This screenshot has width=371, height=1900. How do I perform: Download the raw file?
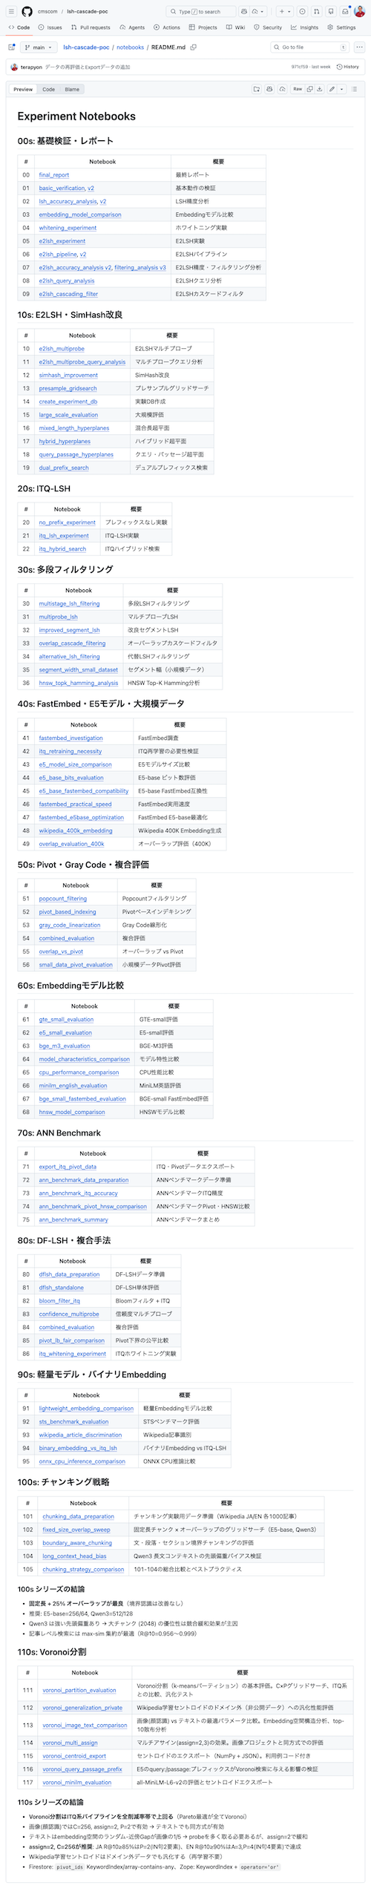[x=320, y=89]
